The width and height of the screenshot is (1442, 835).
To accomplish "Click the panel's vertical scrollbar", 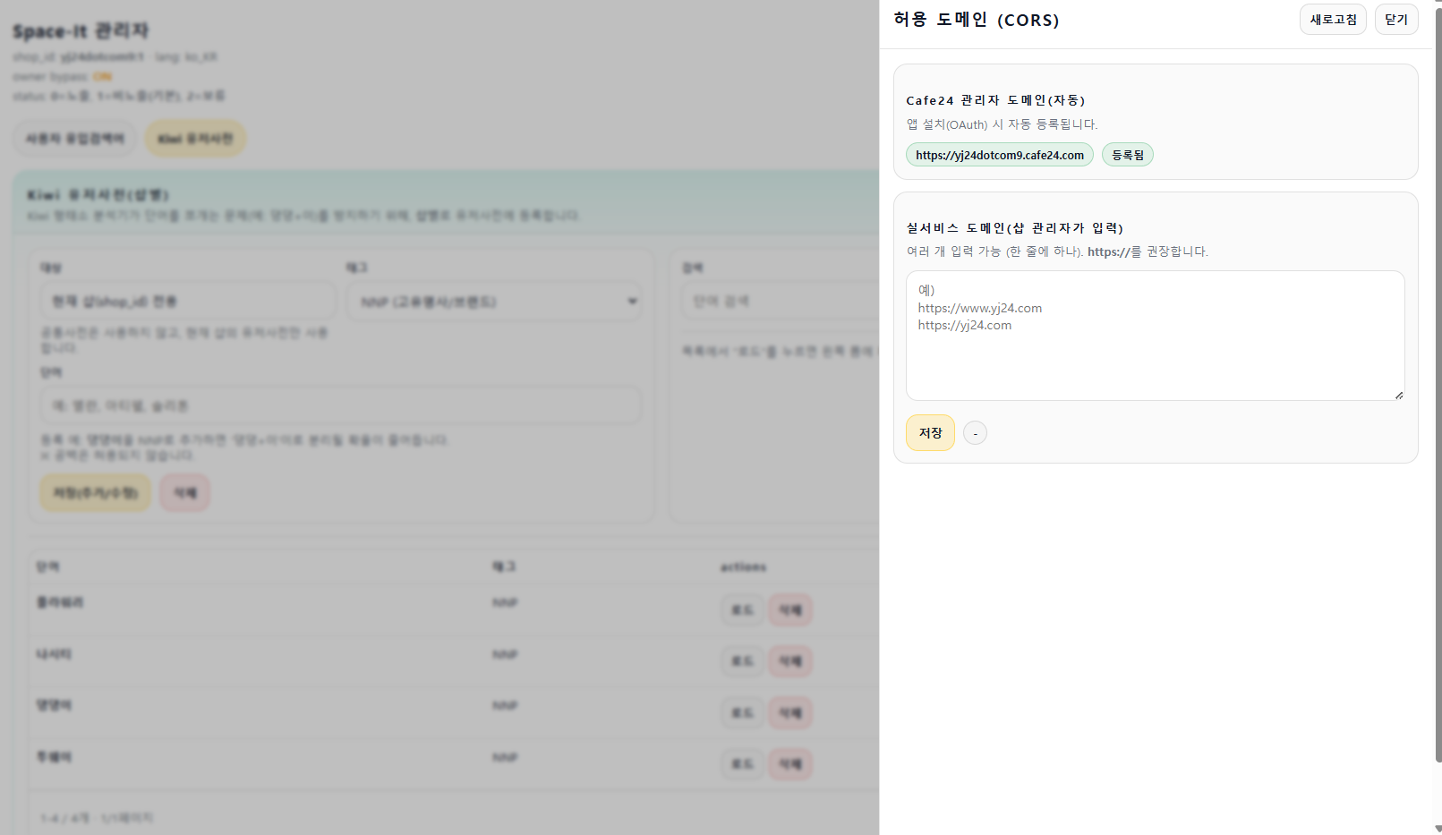I will click(x=1438, y=385).
